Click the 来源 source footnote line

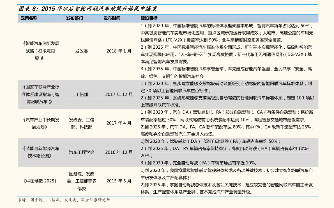click(64, 200)
